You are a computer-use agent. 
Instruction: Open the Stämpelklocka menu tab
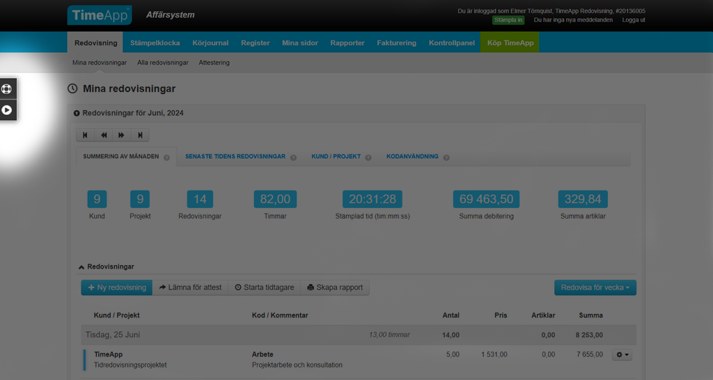coord(155,42)
